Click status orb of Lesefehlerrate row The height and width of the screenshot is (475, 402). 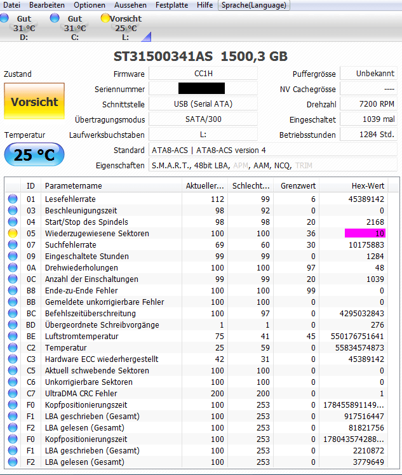[13, 199]
